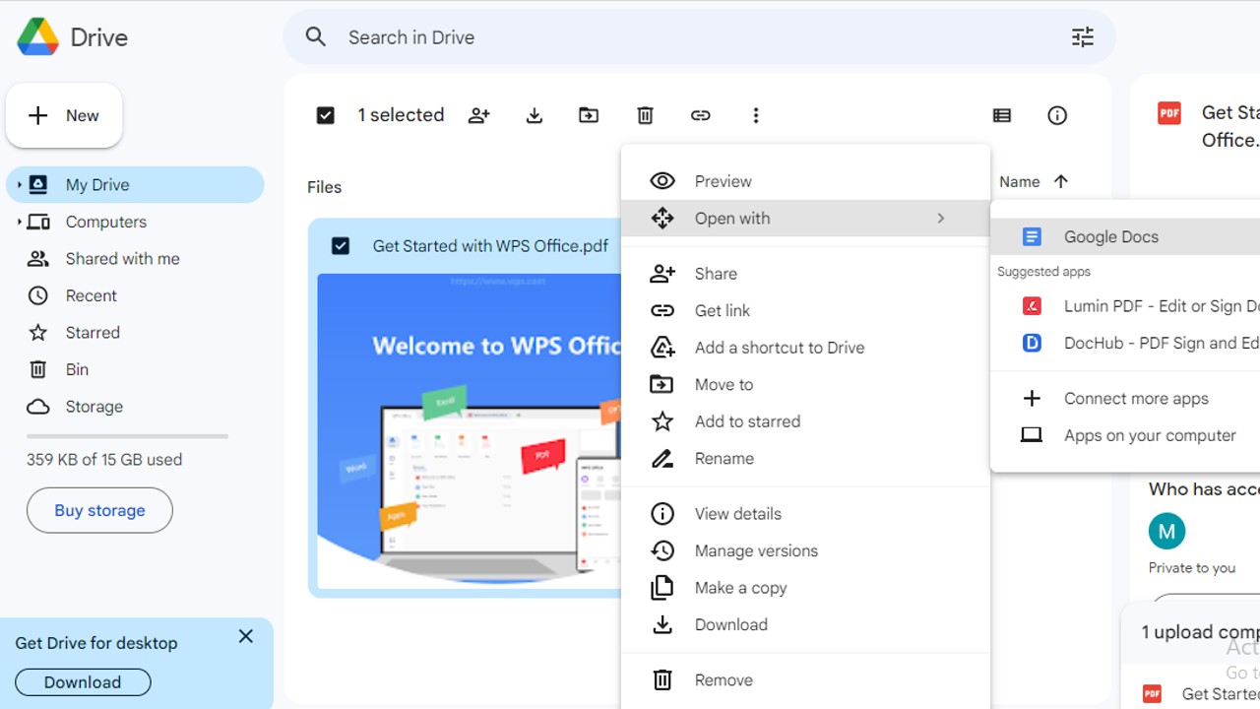Click the download toolbar icon
Image resolution: width=1260 pixels, height=709 pixels.
[535, 115]
